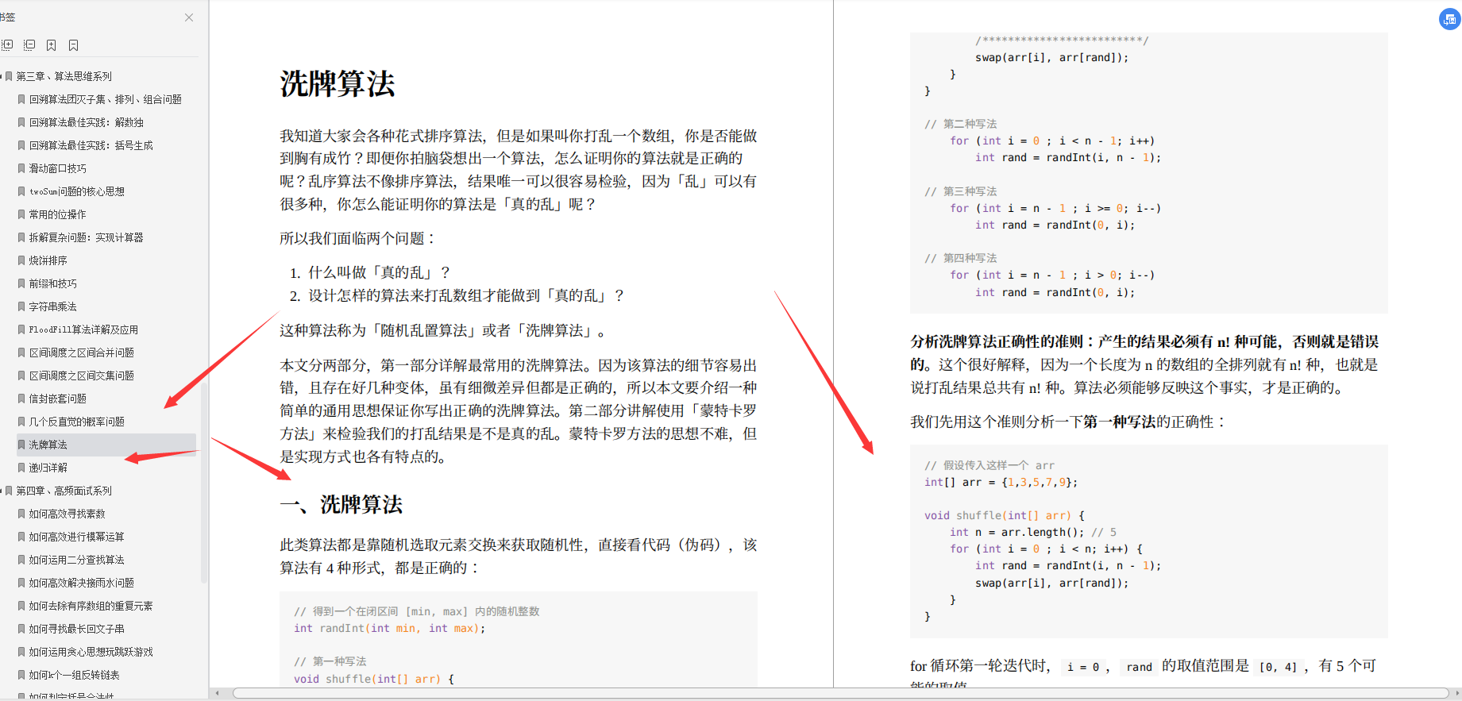The height and width of the screenshot is (701, 1462).
Task: Collapse the 第四章、高频面试系列 chapter
Action: tap(2, 491)
